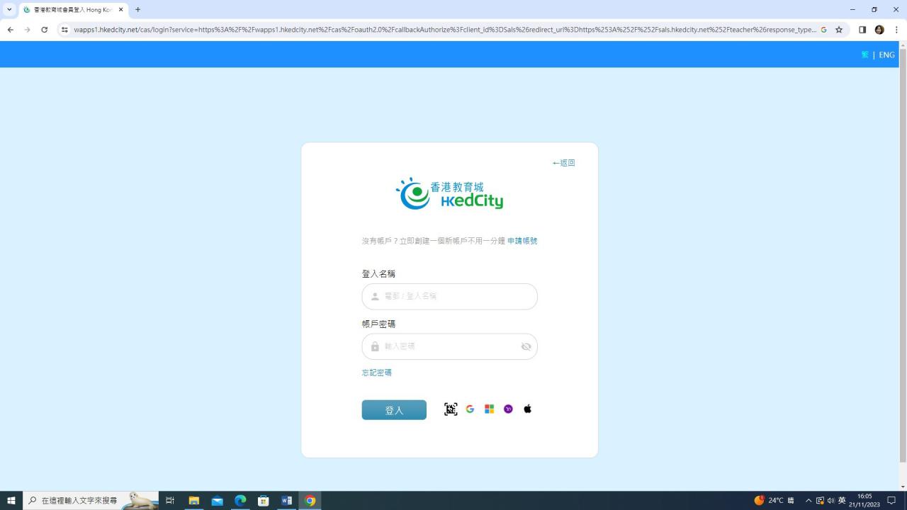Click the URL address bar
Viewport: 907px width, 510px height.
point(445,30)
